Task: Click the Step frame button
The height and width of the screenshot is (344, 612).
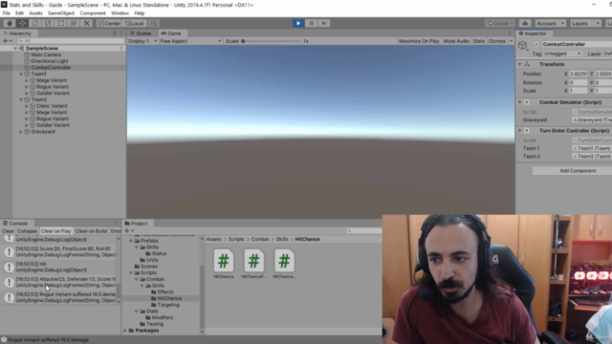Action: pyautogui.click(x=324, y=23)
